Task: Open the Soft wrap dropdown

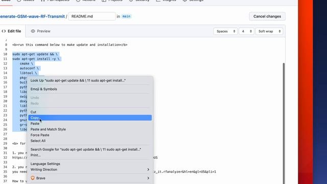Action: 269,31
